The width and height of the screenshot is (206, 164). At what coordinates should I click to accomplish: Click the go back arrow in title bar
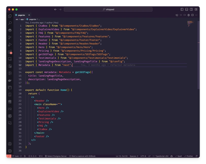click(x=55, y=10)
